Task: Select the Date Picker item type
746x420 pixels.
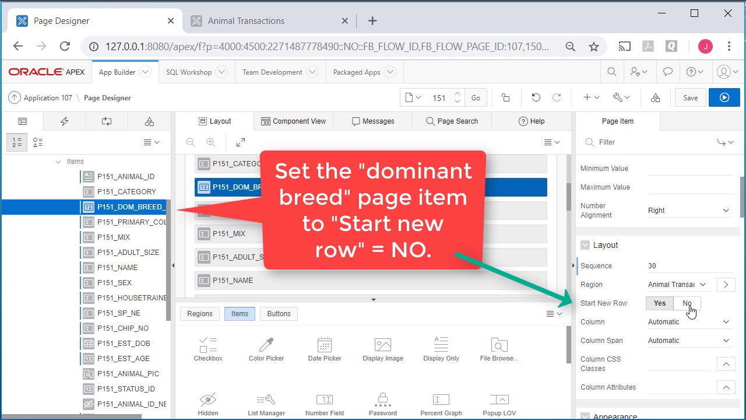Action: (x=325, y=349)
